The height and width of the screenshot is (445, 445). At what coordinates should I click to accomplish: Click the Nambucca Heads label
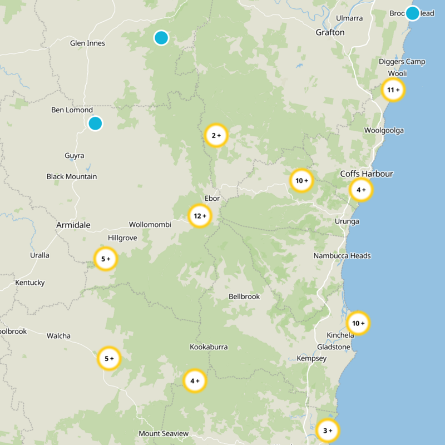coord(342,256)
